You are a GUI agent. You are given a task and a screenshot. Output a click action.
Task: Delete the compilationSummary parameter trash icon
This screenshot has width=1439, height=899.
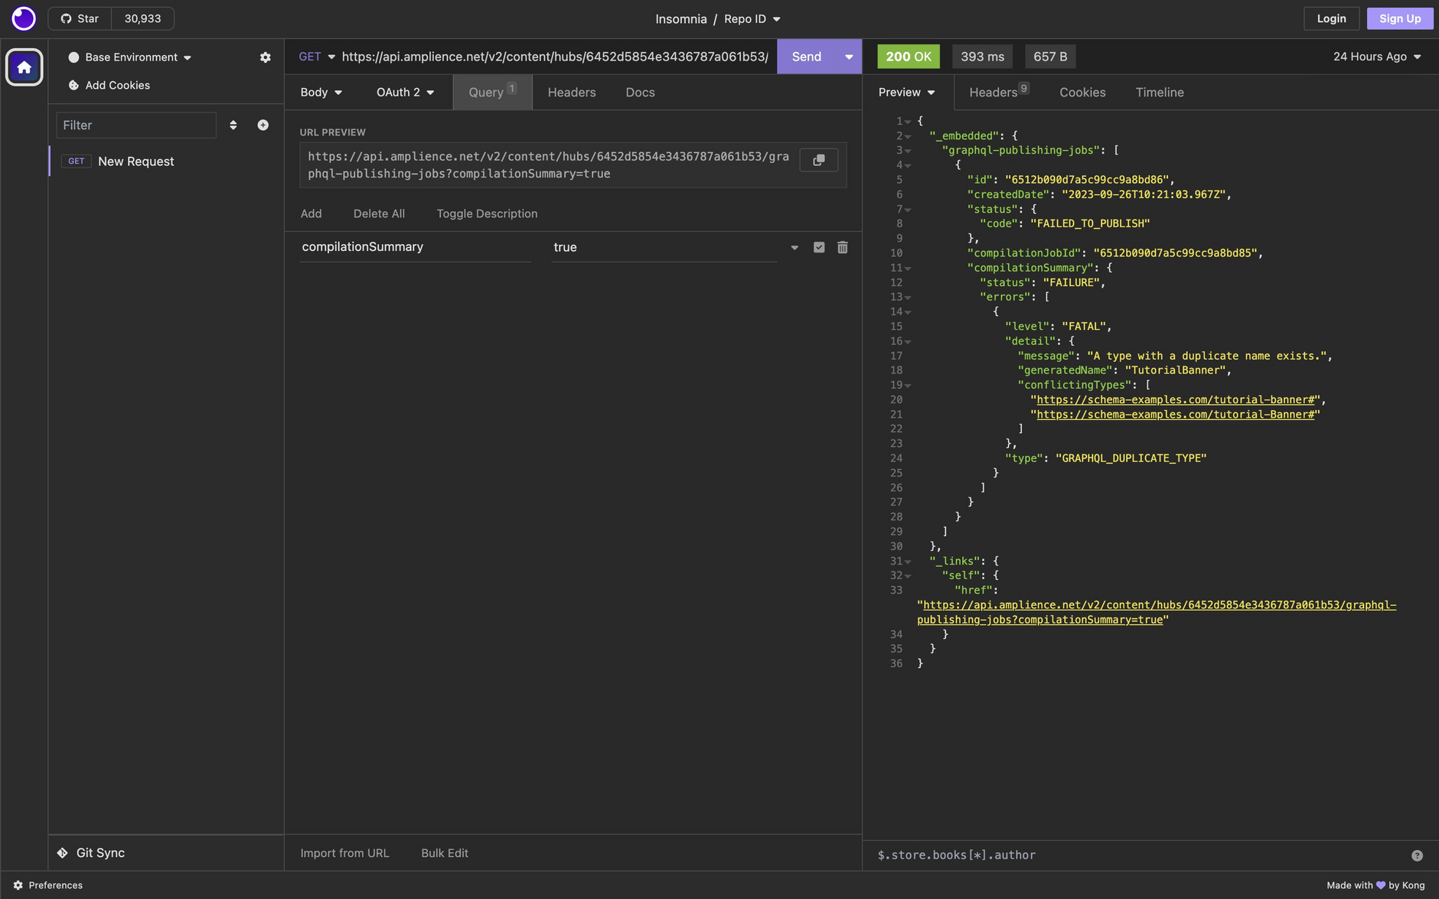point(842,247)
